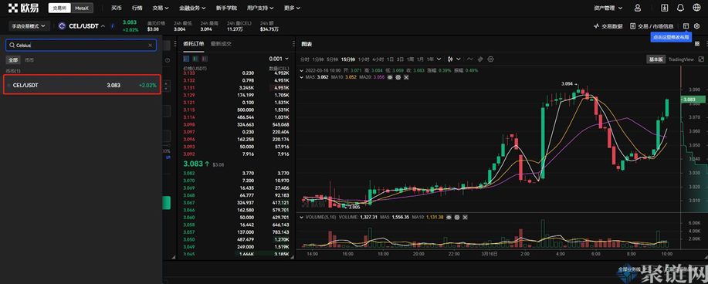Open the app download icon
The image size is (708, 284).
tap(665, 8)
